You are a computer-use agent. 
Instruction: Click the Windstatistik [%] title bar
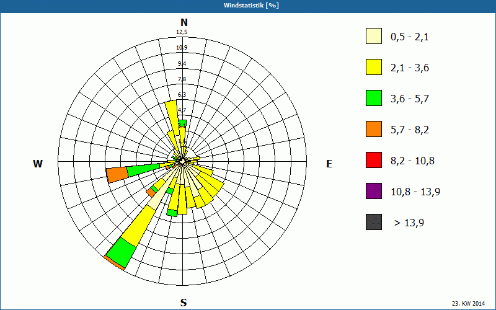pyautogui.click(x=248, y=6)
